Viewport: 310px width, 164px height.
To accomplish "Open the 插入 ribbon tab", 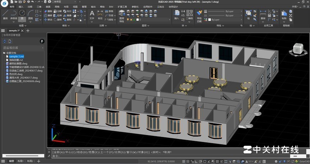I will pyautogui.click(x=21, y=7).
